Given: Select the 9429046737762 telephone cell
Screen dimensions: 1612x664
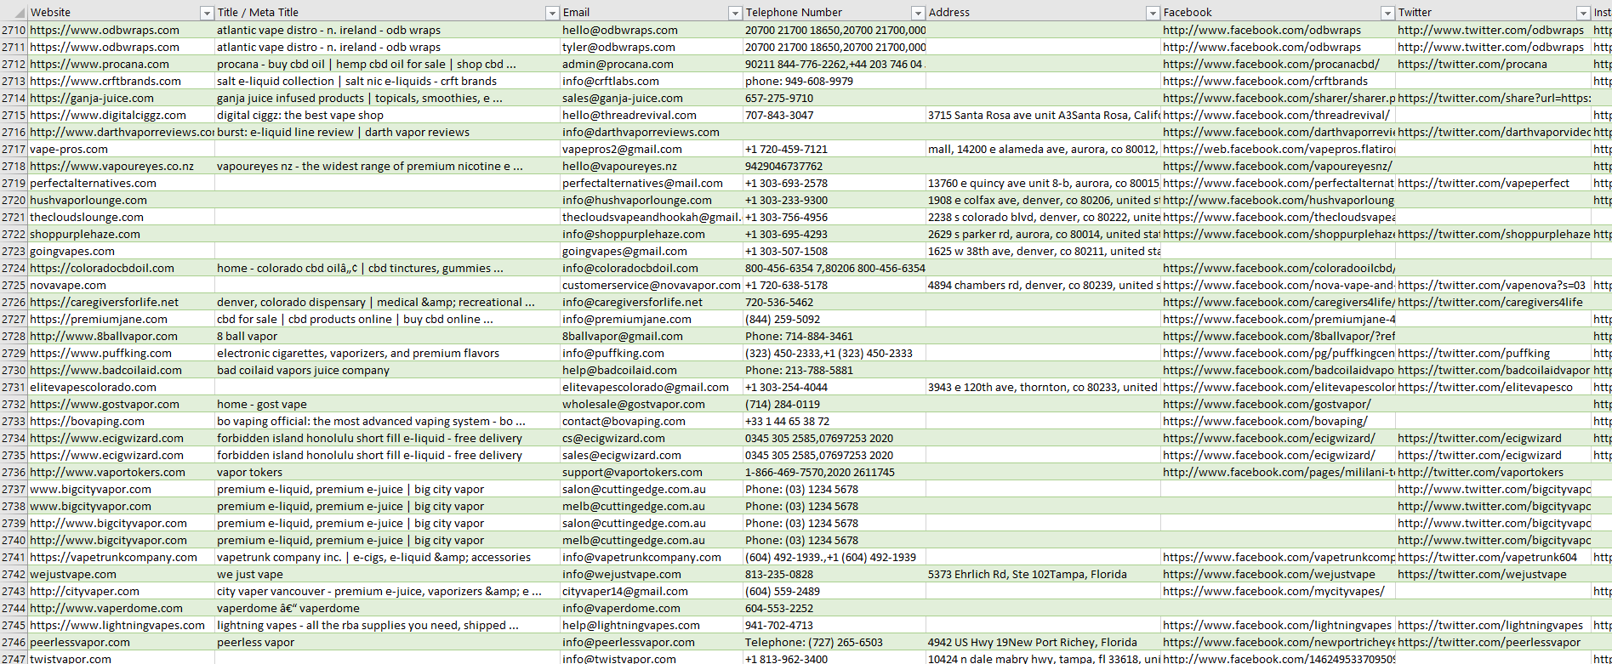Looking at the screenshot, I should point(834,166).
